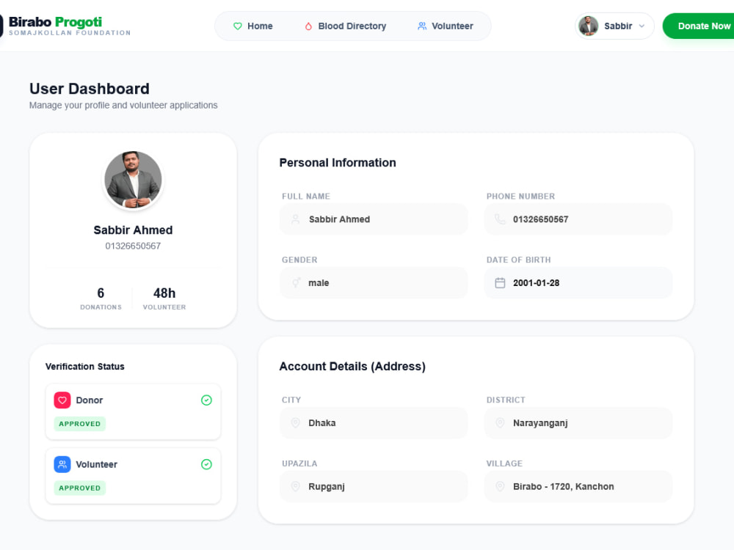
Task: Click the Date of Birth field 2001-01-28
Action: (578, 282)
